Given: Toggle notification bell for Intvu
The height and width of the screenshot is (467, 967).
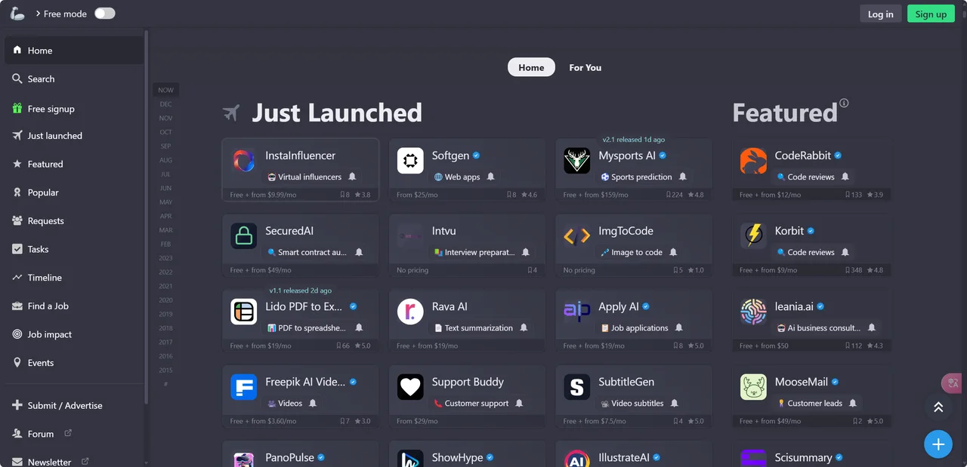Looking at the screenshot, I should 526,252.
